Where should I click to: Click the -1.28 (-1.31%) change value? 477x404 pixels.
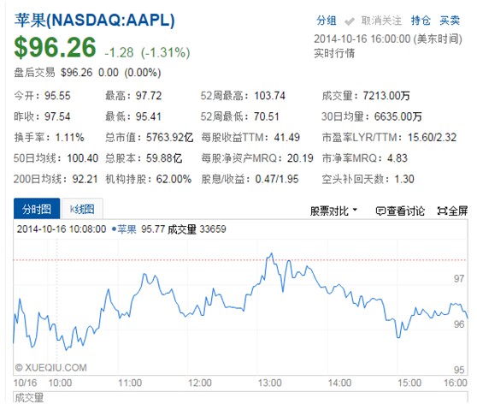coord(147,53)
